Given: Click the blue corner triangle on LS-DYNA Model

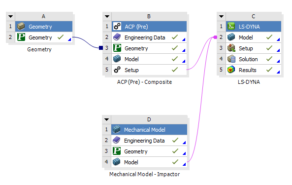Looking at the screenshot, I should pos(278,39).
